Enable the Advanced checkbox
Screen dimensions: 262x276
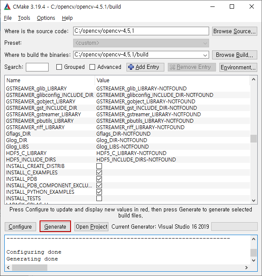coord(92,67)
